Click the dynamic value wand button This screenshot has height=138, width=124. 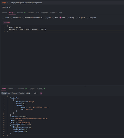click(x=7, y=23)
